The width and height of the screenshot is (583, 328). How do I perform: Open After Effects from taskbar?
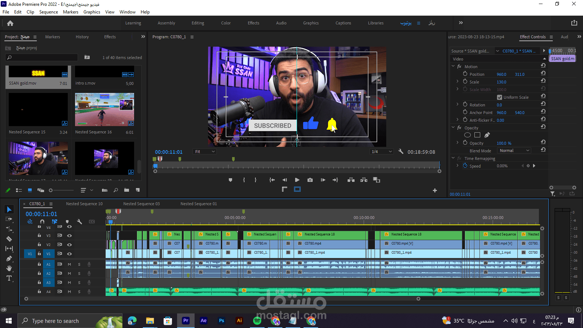(x=203, y=321)
